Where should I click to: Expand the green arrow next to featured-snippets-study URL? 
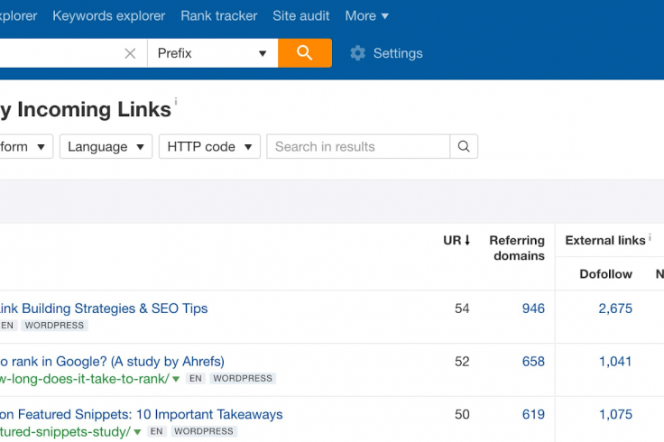137,432
